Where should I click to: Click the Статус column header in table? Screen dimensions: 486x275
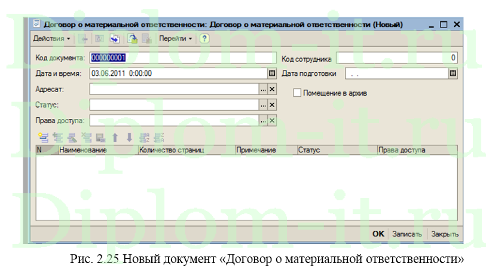tap(337, 150)
